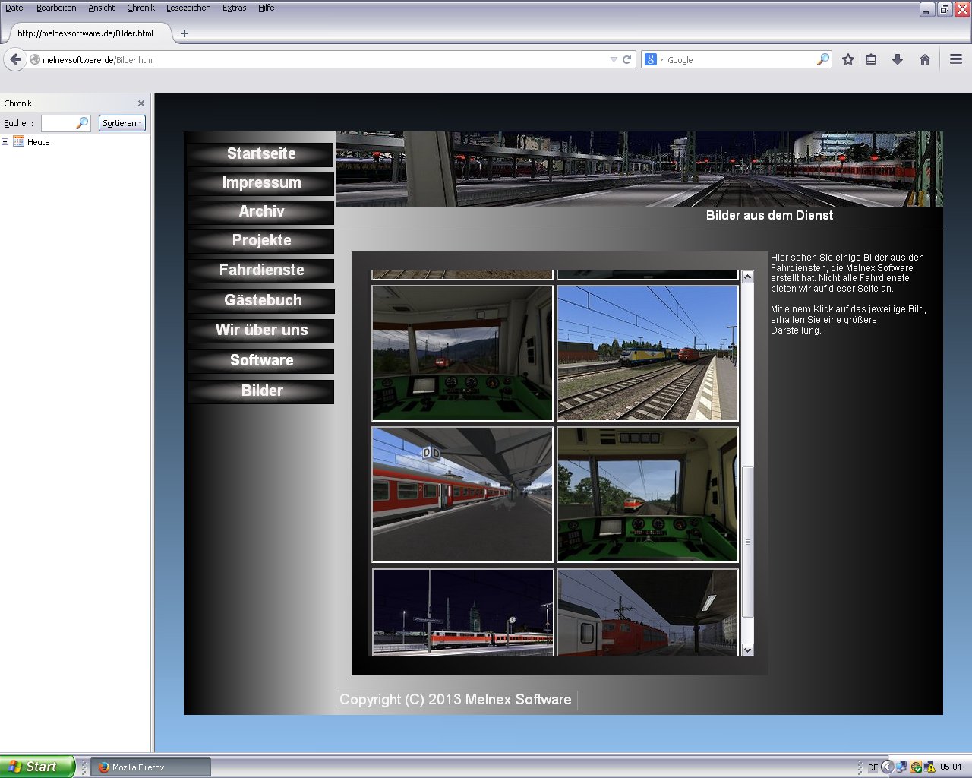Open the Wir über uns page
Image resolution: width=972 pixels, height=778 pixels.
click(260, 330)
